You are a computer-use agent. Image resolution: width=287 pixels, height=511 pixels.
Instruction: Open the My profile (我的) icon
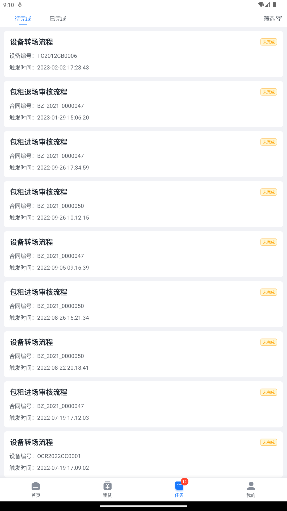[251, 486]
